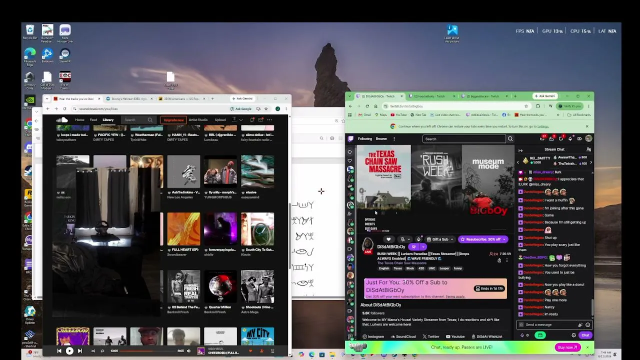Open chat settings gear
The height and width of the screenshot is (360, 640).
[x=573, y=335]
